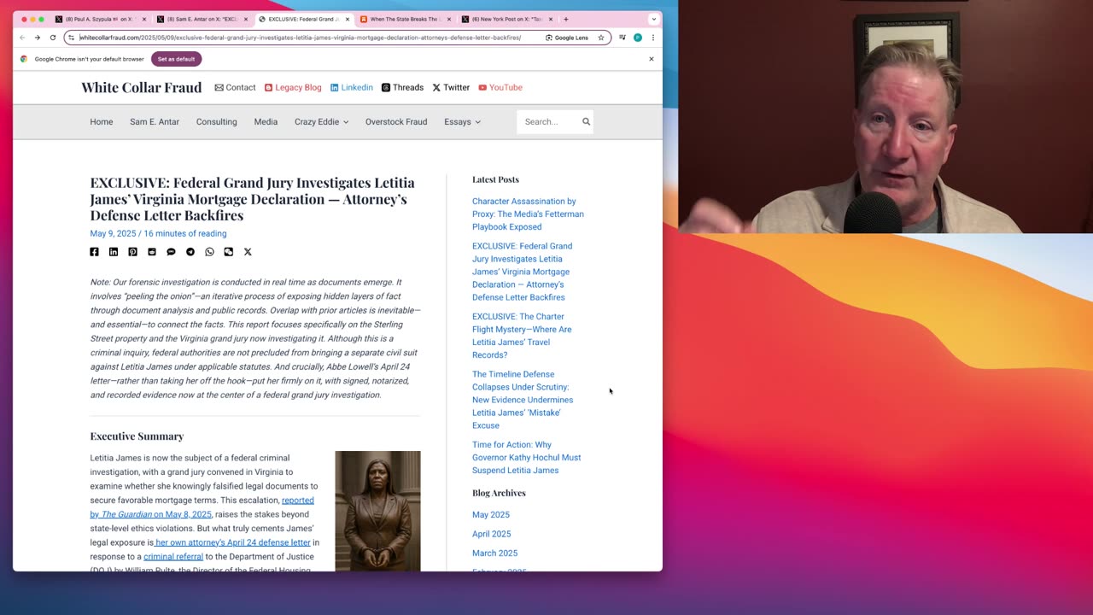Click the browser address bar URL
This screenshot has width=1093, height=615.
(301, 38)
